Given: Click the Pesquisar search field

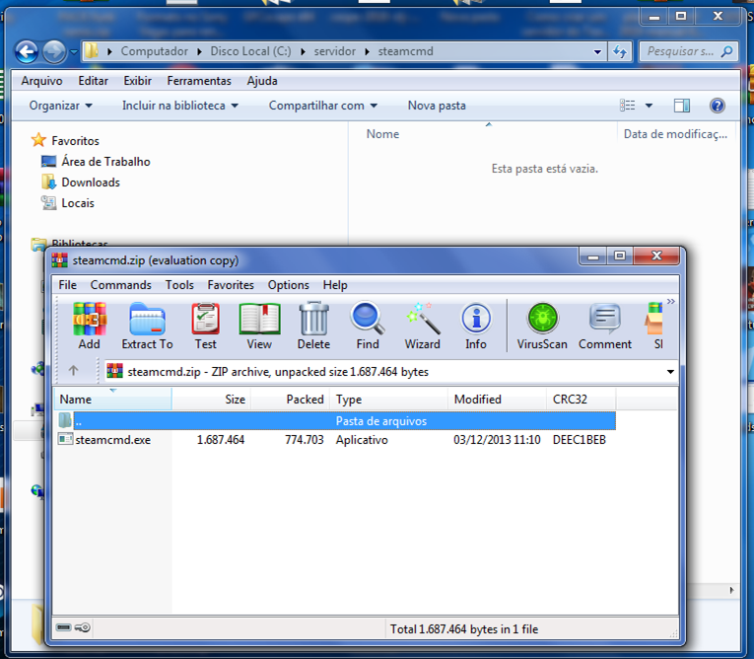Looking at the screenshot, I should [x=689, y=51].
